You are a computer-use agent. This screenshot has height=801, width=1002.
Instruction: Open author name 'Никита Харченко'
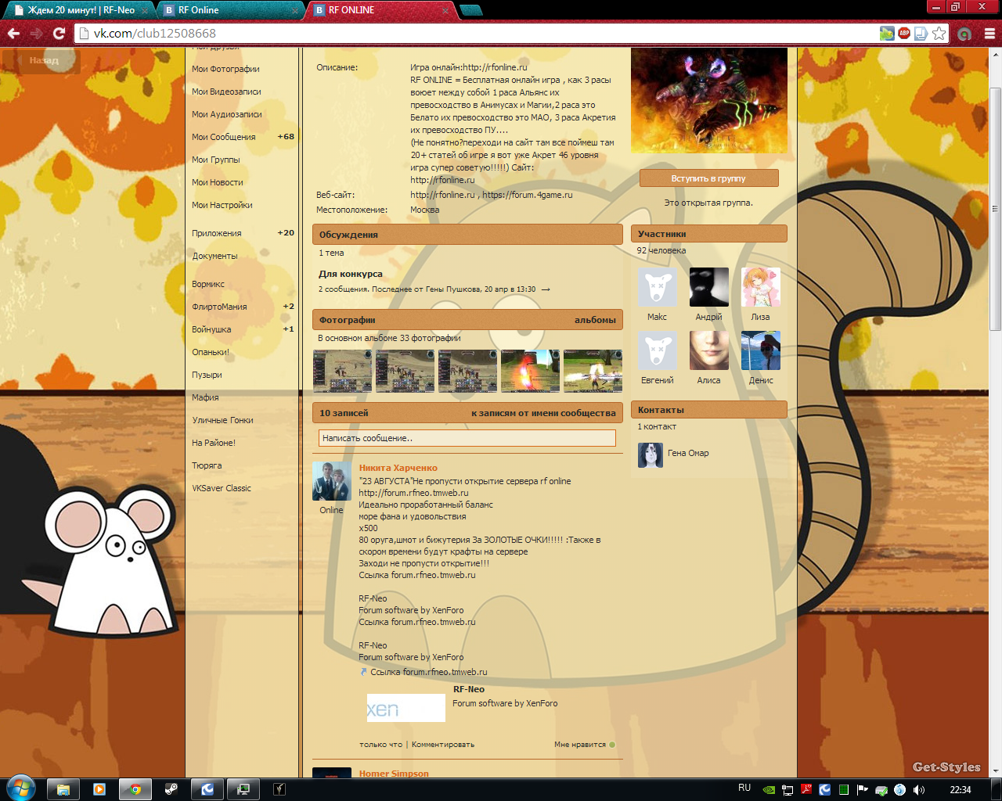(398, 468)
